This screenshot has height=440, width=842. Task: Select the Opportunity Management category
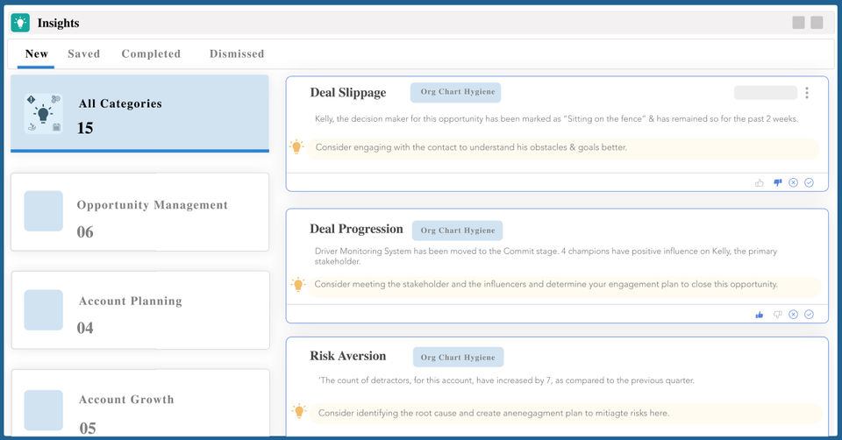[139, 212]
